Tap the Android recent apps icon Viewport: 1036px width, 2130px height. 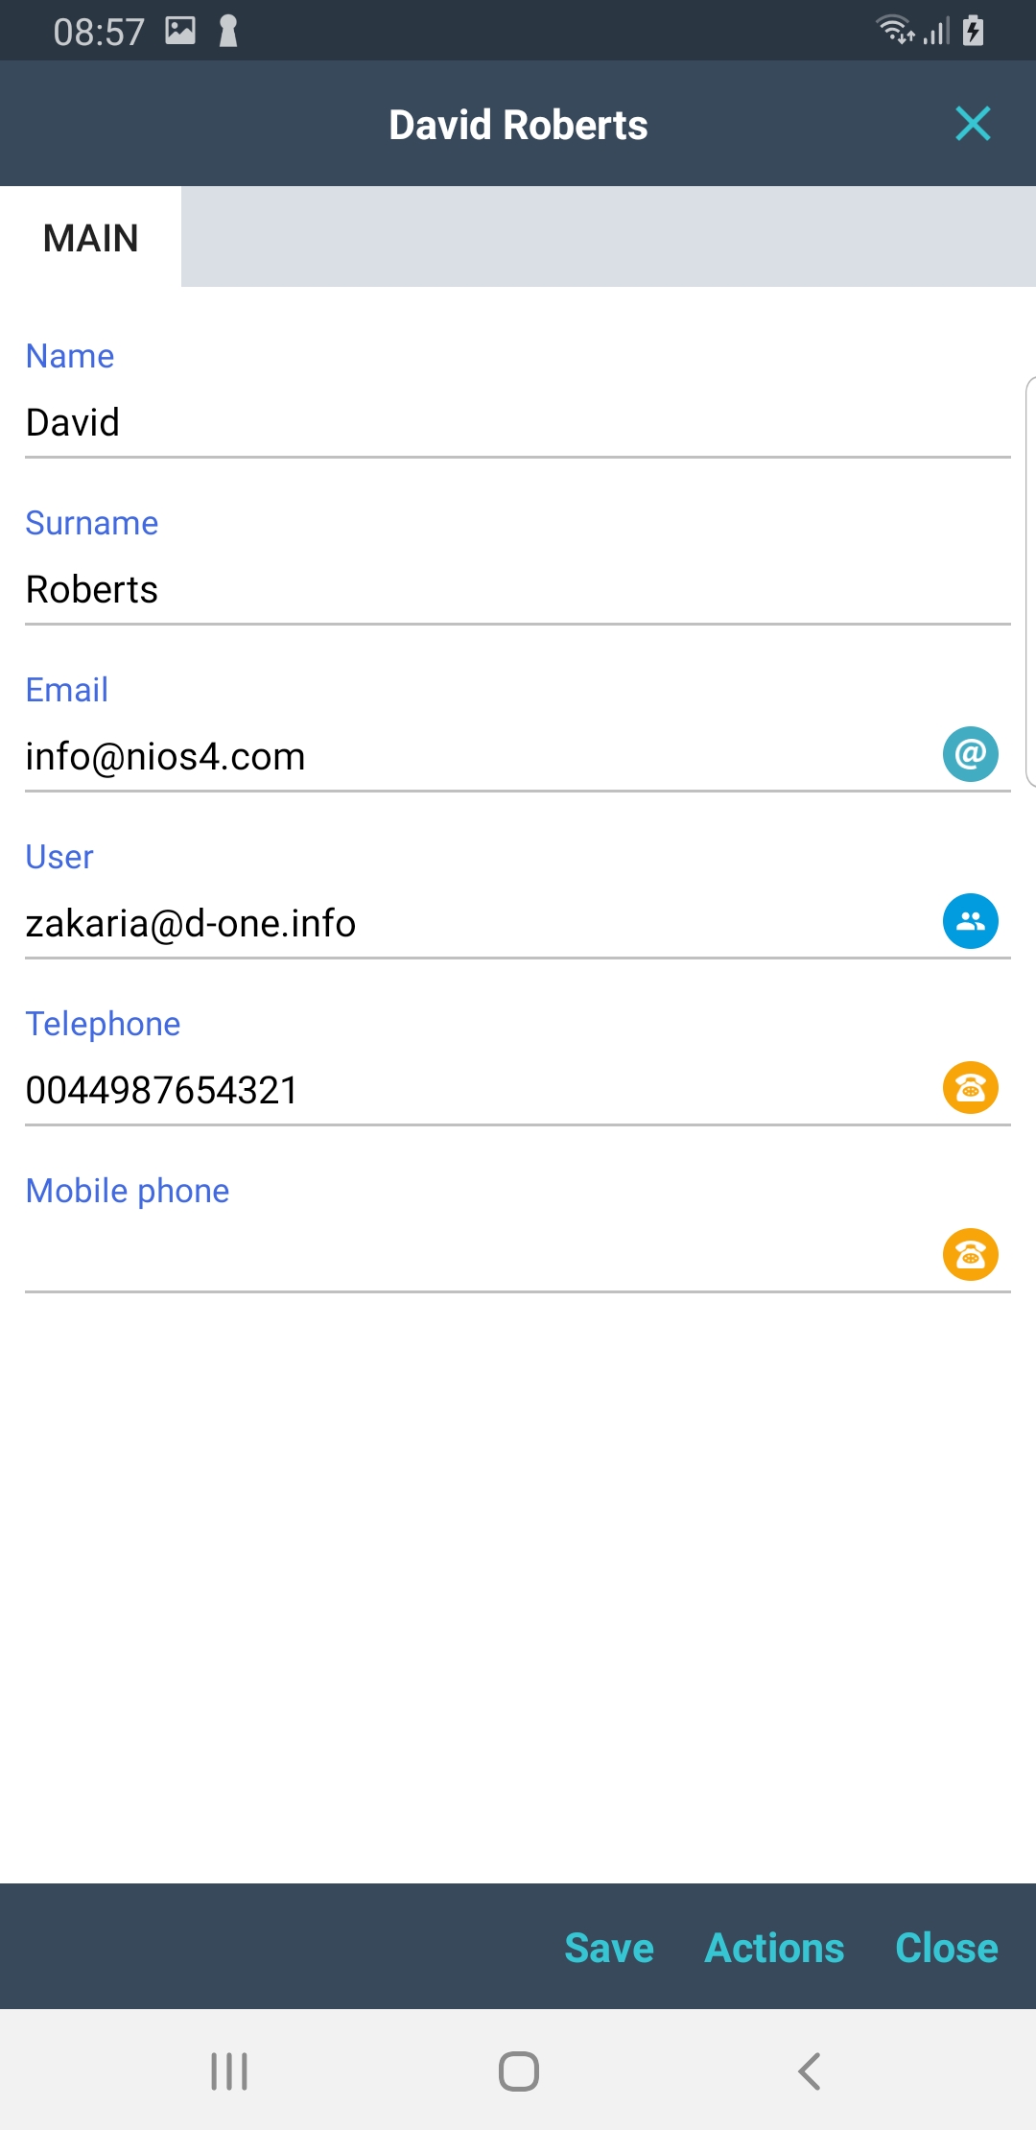(229, 2071)
